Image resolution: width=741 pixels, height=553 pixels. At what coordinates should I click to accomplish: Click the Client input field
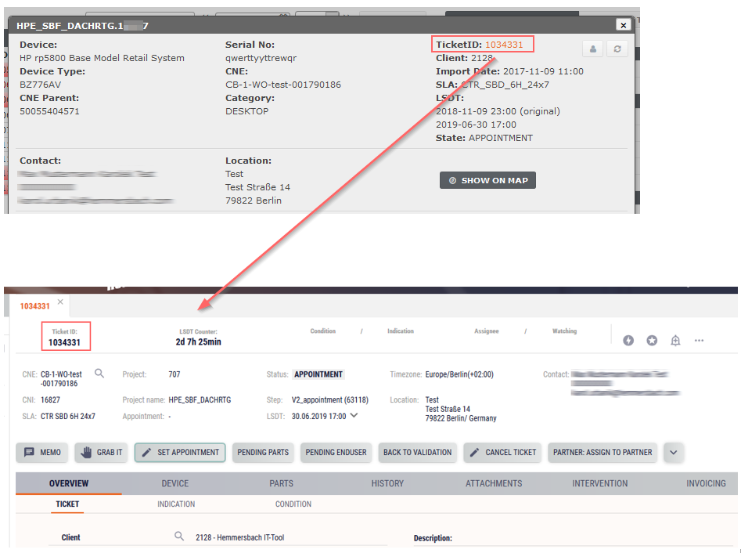290,537
